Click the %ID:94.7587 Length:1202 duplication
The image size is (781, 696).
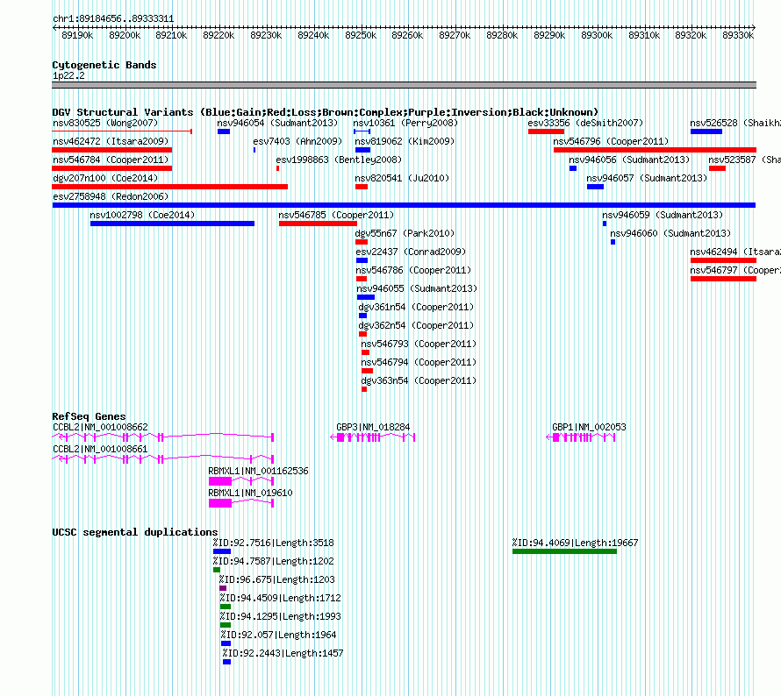217,570
